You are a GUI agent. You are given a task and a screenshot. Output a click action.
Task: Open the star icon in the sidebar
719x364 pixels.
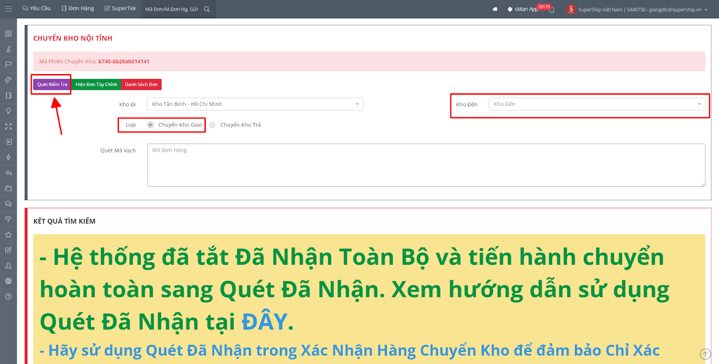(x=8, y=235)
